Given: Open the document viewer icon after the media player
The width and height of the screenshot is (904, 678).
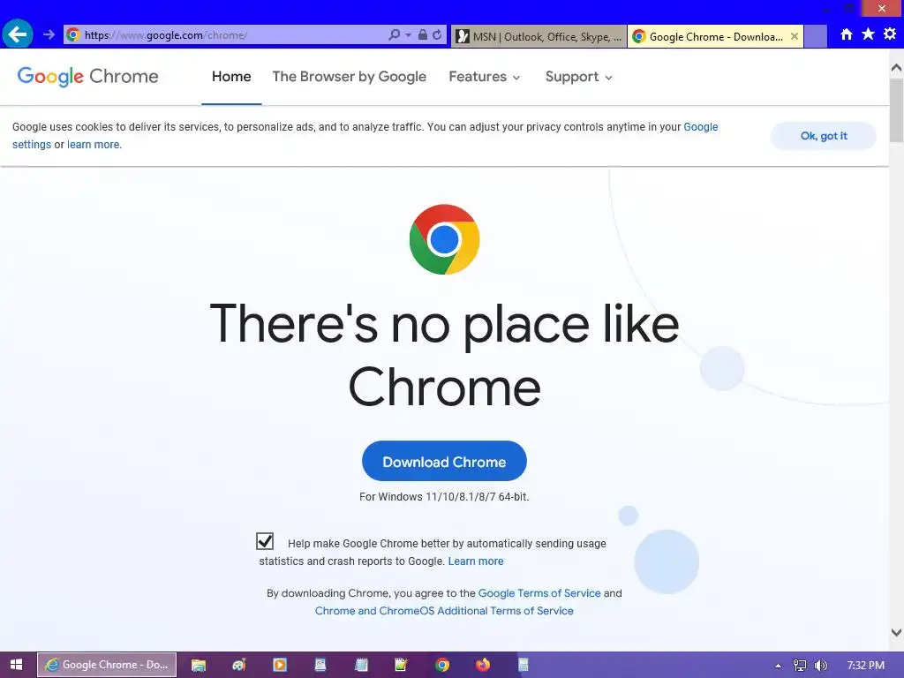Looking at the screenshot, I should 320,665.
